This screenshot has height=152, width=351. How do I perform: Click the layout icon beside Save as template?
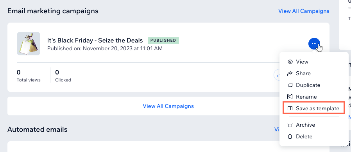[x=290, y=108]
